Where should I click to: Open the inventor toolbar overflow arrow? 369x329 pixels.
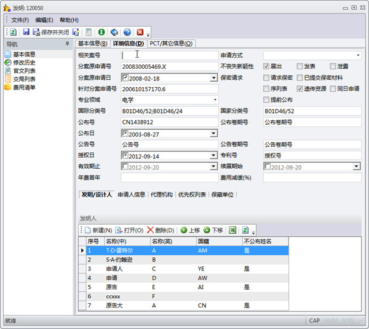[253, 233]
